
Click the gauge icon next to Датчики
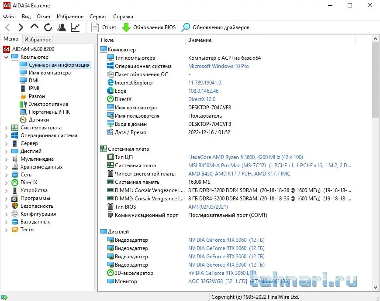23,120
